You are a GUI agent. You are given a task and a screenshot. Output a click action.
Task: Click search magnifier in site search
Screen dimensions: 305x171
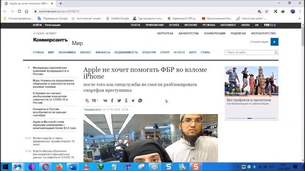point(276,53)
